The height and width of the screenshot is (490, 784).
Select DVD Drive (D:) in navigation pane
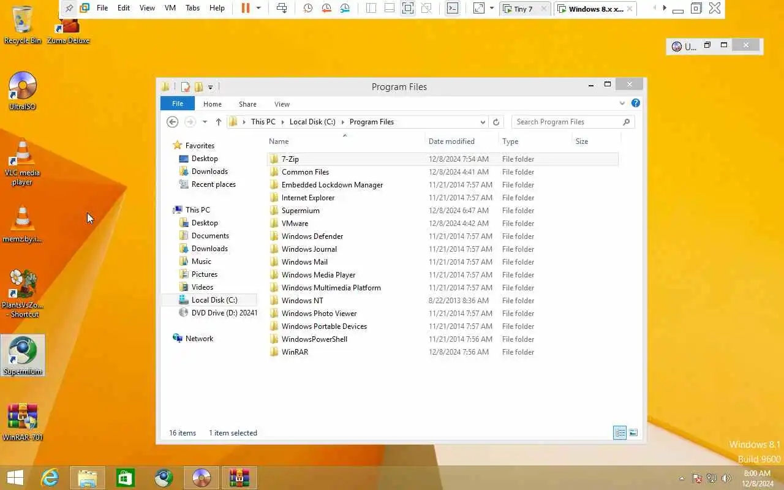pyautogui.click(x=224, y=313)
